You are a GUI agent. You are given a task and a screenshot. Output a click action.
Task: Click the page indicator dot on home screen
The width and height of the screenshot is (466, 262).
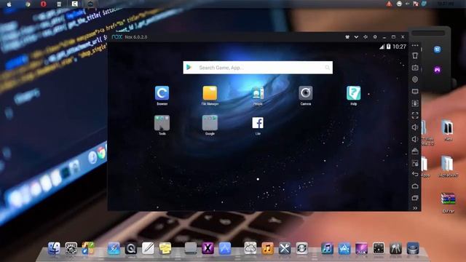tap(258, 179)
